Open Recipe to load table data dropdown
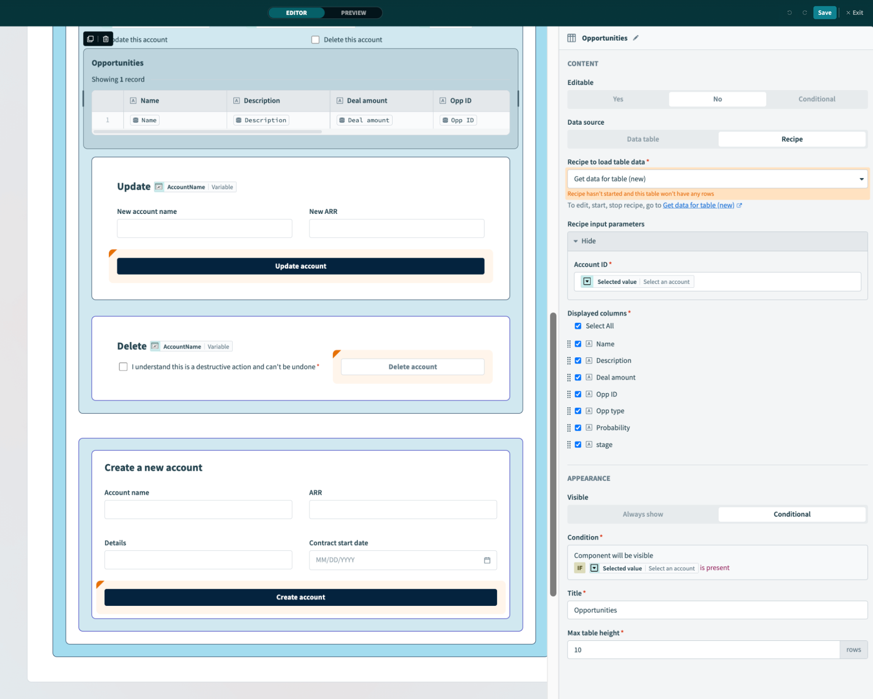 [717, 179]
